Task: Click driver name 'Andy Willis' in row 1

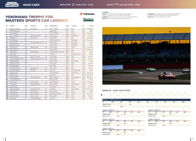Action: pos(34,29)
